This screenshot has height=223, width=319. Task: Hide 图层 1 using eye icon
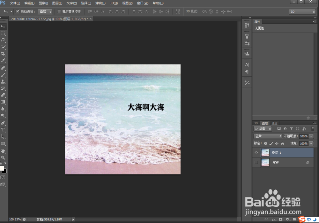coord(256,152)
